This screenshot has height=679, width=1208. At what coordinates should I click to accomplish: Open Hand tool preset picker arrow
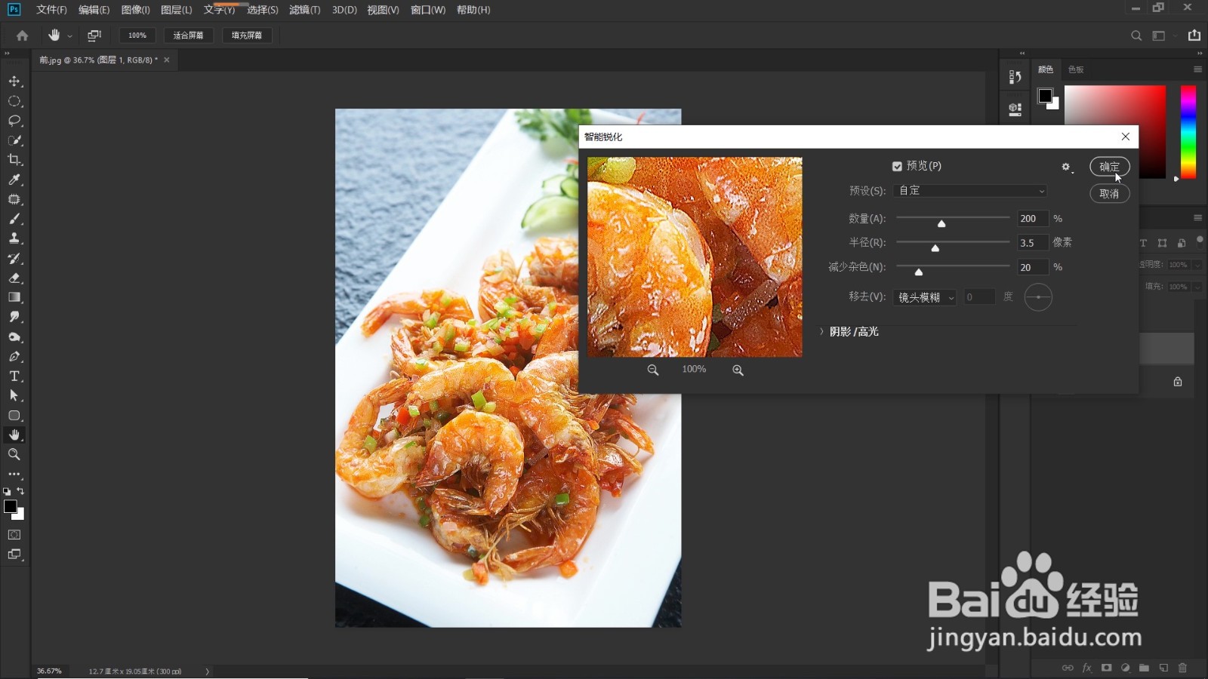[70, 36]
